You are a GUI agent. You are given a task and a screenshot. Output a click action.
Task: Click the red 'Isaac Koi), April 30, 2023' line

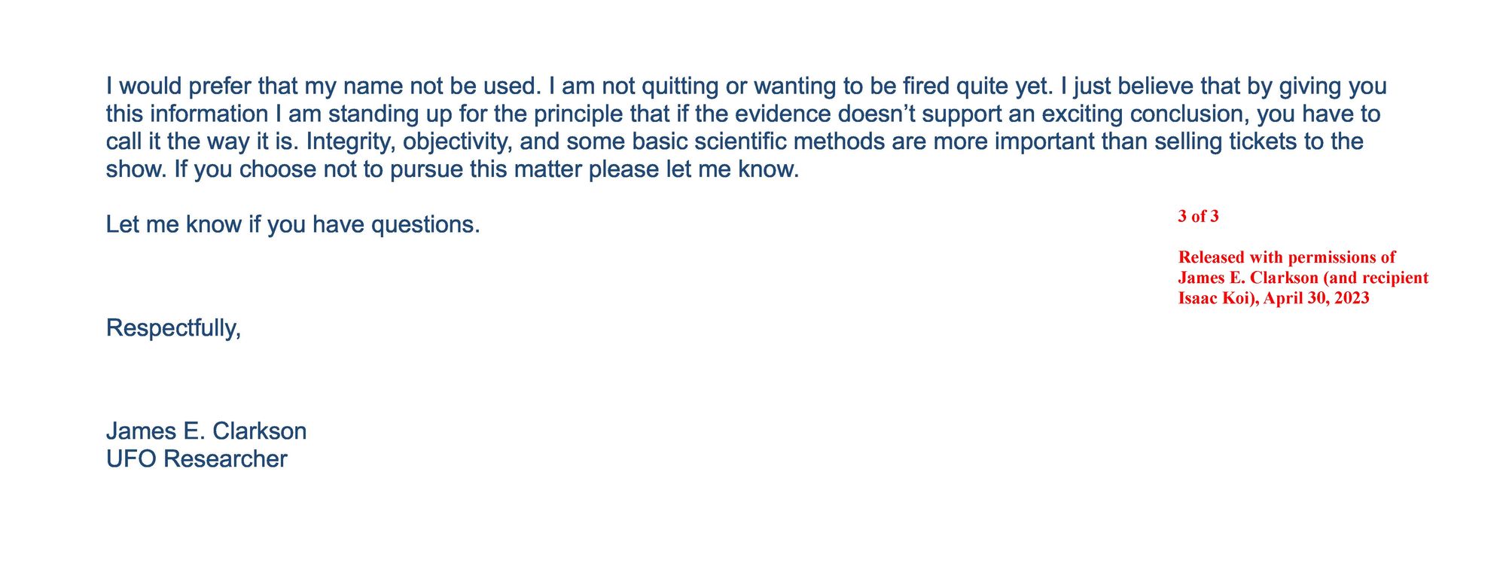tap(1273, 298)
